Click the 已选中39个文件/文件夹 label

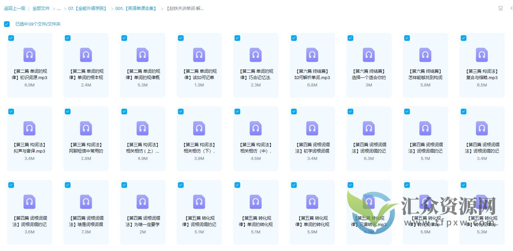(x=38, y=24)
